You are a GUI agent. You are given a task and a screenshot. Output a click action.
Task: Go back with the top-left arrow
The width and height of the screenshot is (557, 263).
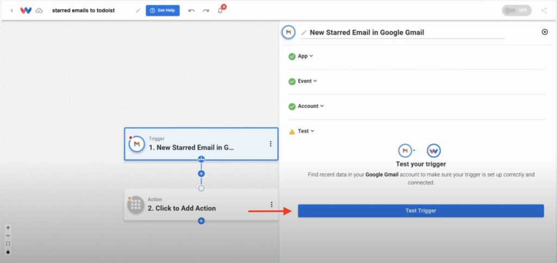tap(12, 10)
